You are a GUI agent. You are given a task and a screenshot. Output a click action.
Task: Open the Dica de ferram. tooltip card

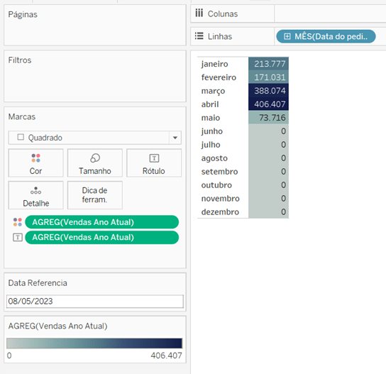(95, 195)
